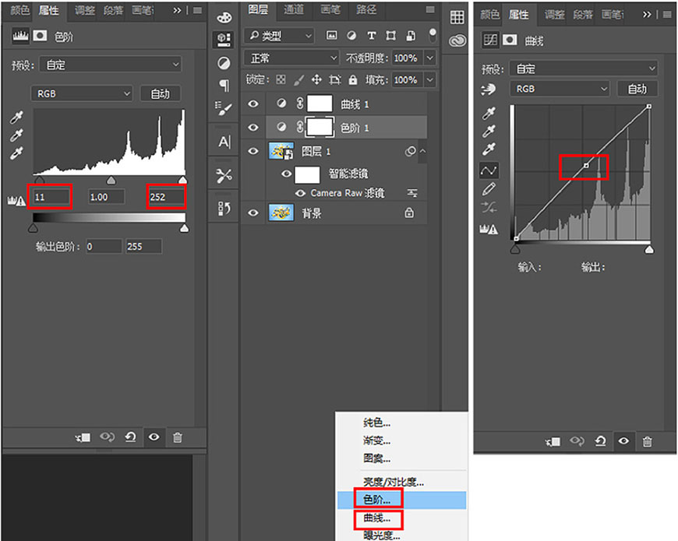Open the color palette panel icon in dock
This screenshot has height=541, width=678.
[224, 17]
